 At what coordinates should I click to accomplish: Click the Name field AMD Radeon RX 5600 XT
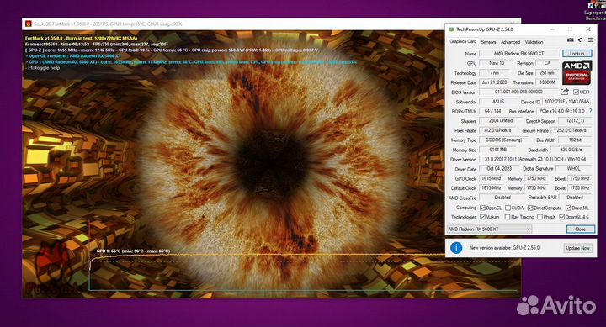[518, 53]
